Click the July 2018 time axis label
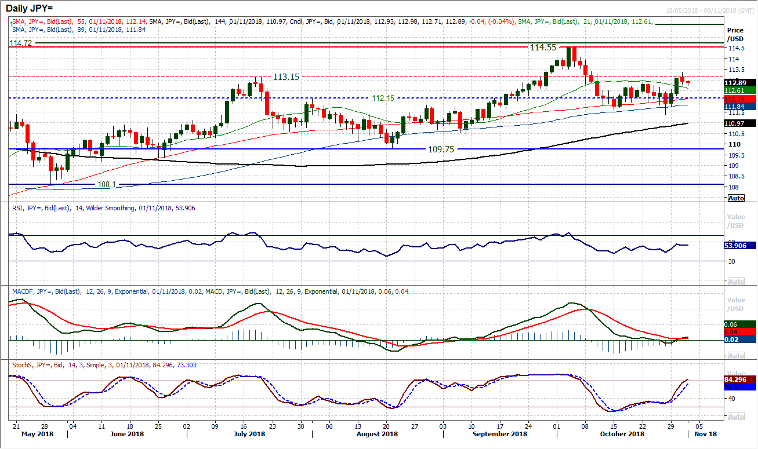Viewport: 758px width, 449px height. click(248, 433)
